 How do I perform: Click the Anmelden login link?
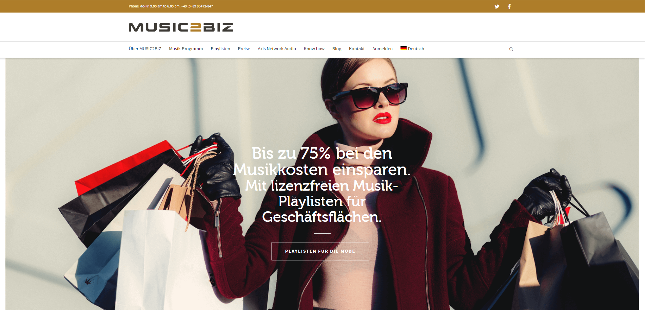pyautogui.click(x=383, y=49)
